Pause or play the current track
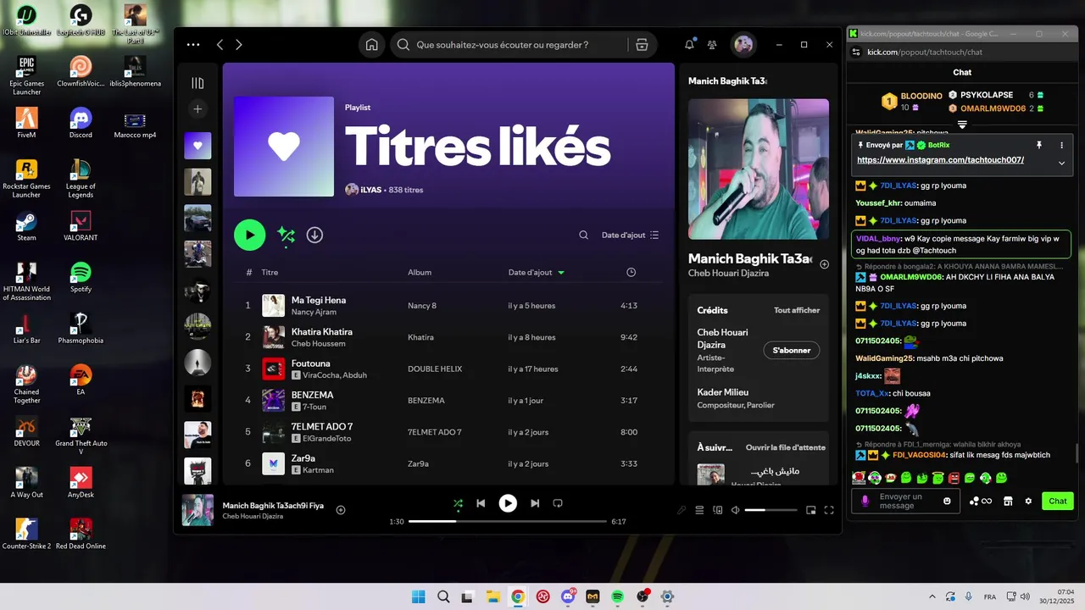Image resolution: width=1085 pixels, height=610 pixels. tap(508, 503)
